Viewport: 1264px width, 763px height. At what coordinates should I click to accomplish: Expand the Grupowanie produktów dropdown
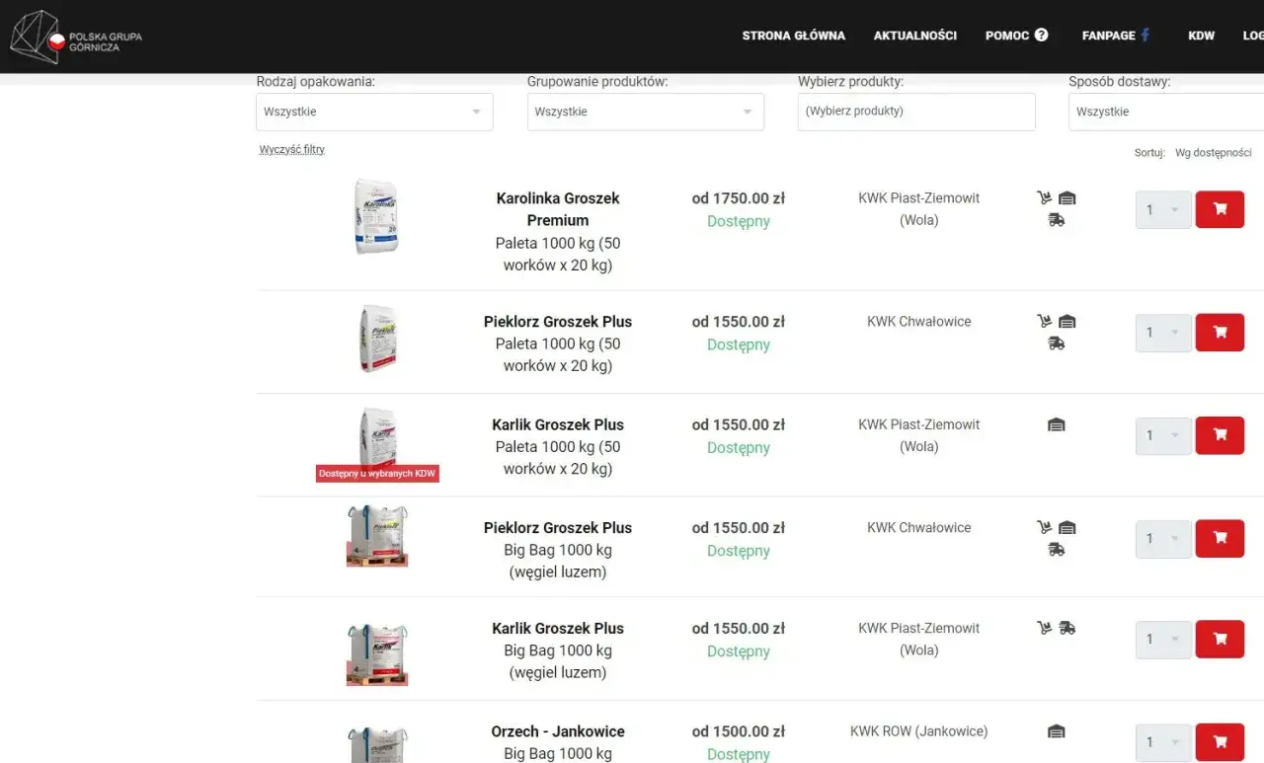(x=645, y=112)
